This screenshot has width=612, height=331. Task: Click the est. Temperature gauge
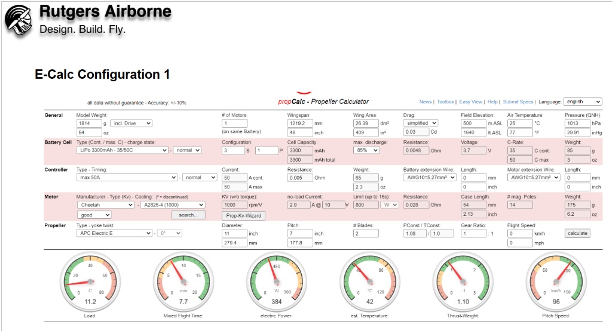coord(369,281)
